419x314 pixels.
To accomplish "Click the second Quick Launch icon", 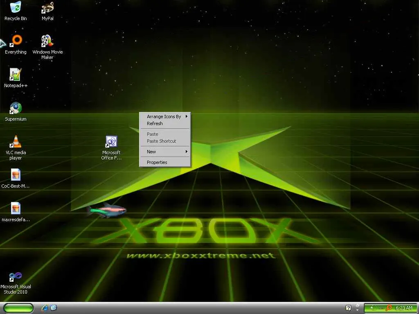I will point(54,308).
